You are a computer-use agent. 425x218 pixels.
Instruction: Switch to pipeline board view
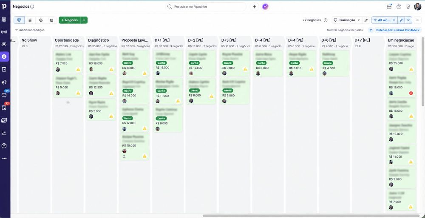tap(19, 20)
